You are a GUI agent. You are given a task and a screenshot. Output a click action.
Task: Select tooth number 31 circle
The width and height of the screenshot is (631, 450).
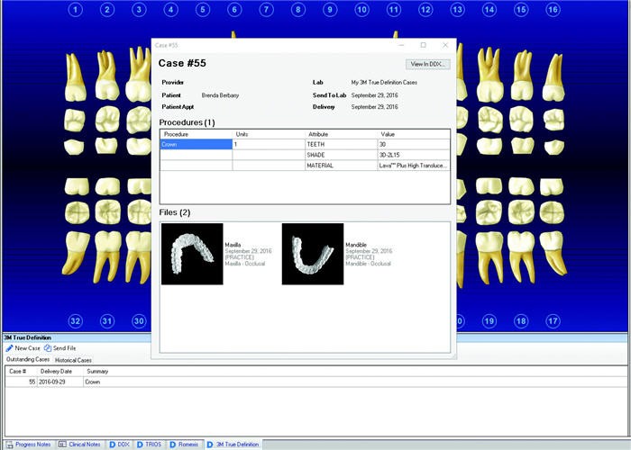coord(107,321)
